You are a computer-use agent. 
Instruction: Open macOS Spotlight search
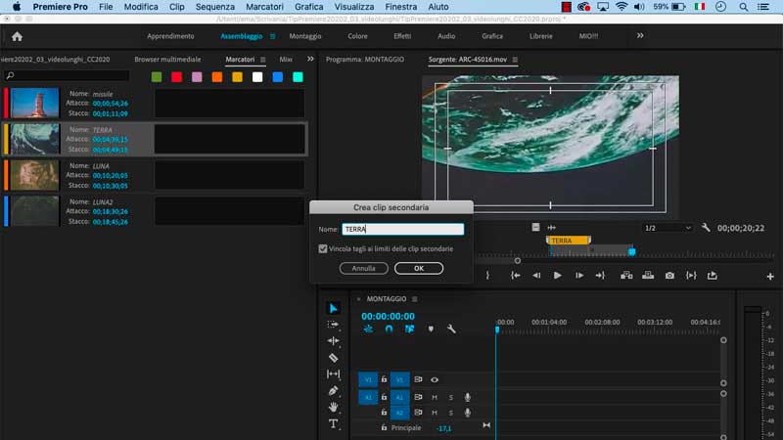744,7
